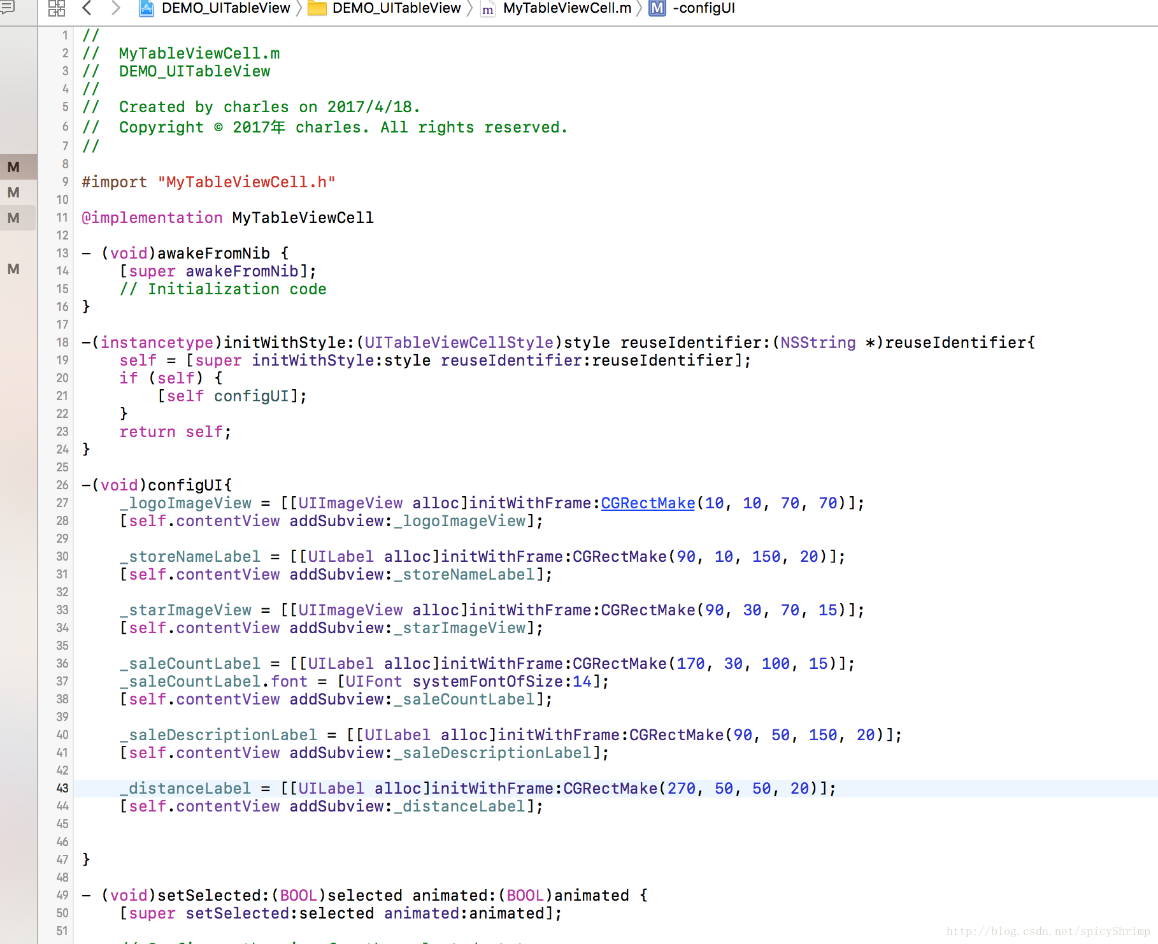1158x944 pixels.
Task: Click _saleCountLabel on line 36
Action: 190,664
